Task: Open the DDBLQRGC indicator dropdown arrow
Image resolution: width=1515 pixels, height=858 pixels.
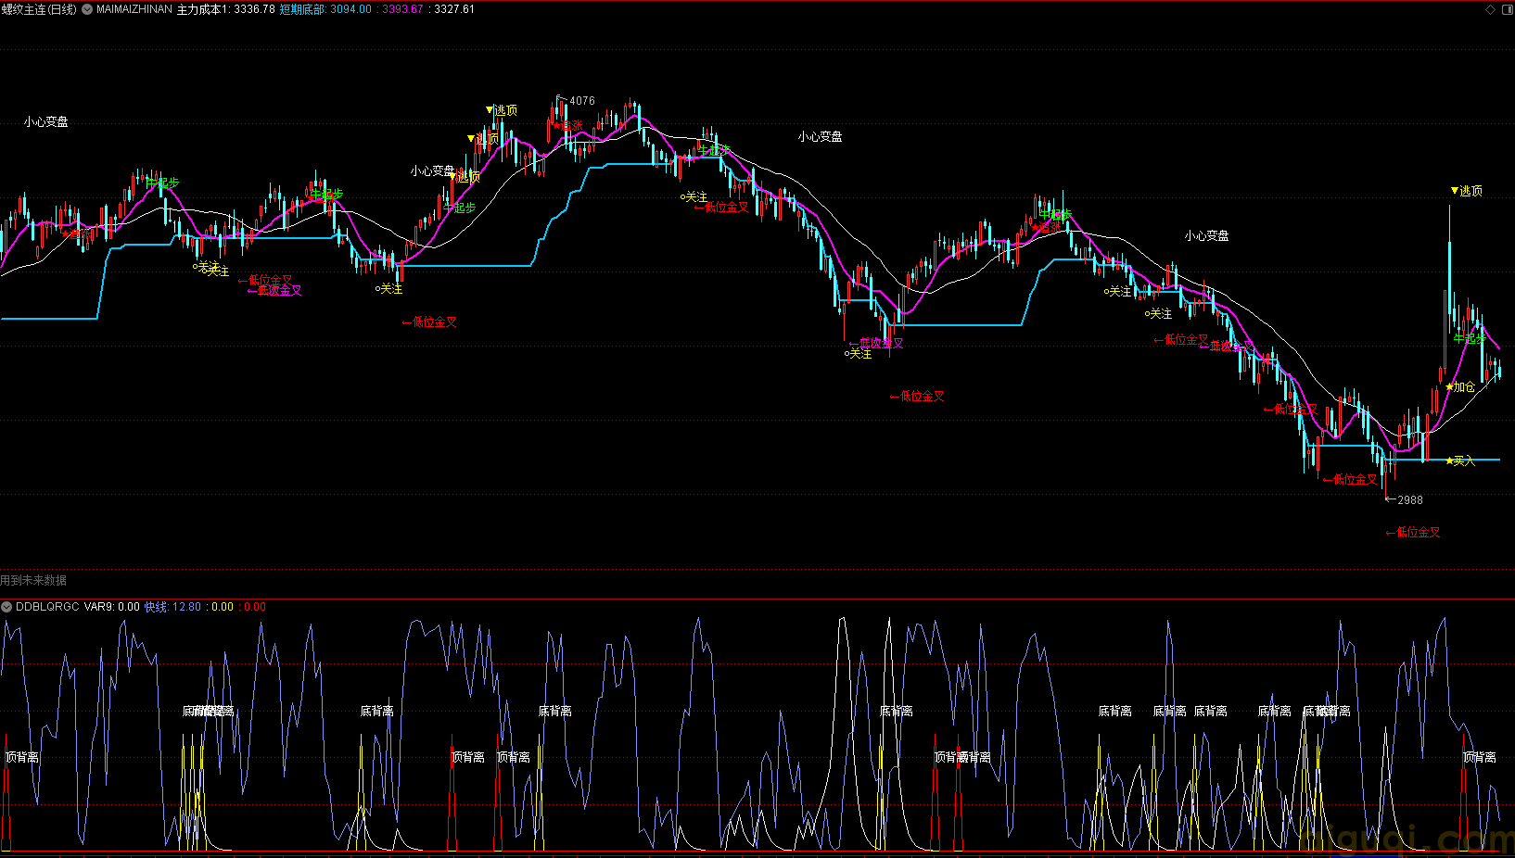Action: click(x=6, y=607)
